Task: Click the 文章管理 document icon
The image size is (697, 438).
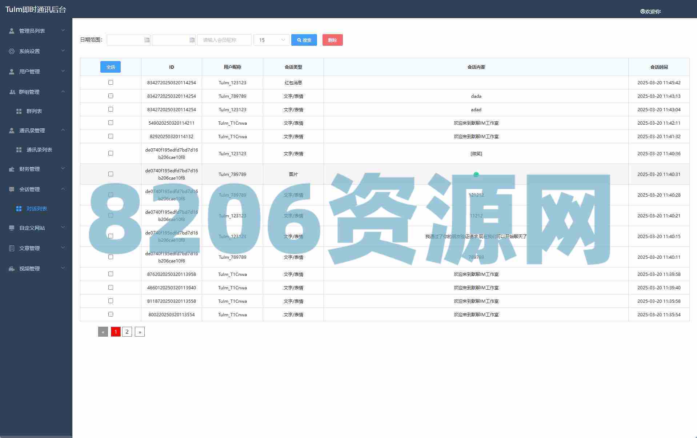Action: tap(12, 248)
